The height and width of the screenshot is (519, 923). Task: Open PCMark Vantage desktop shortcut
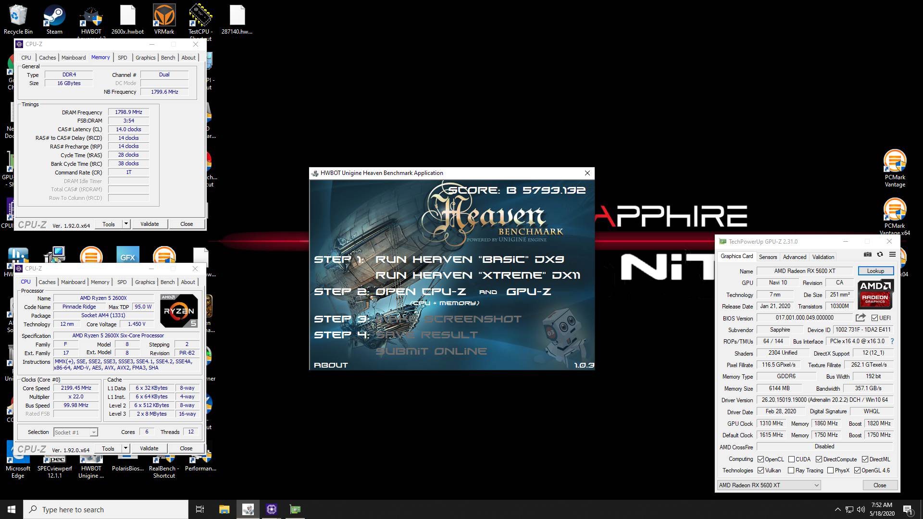(895, 168)
